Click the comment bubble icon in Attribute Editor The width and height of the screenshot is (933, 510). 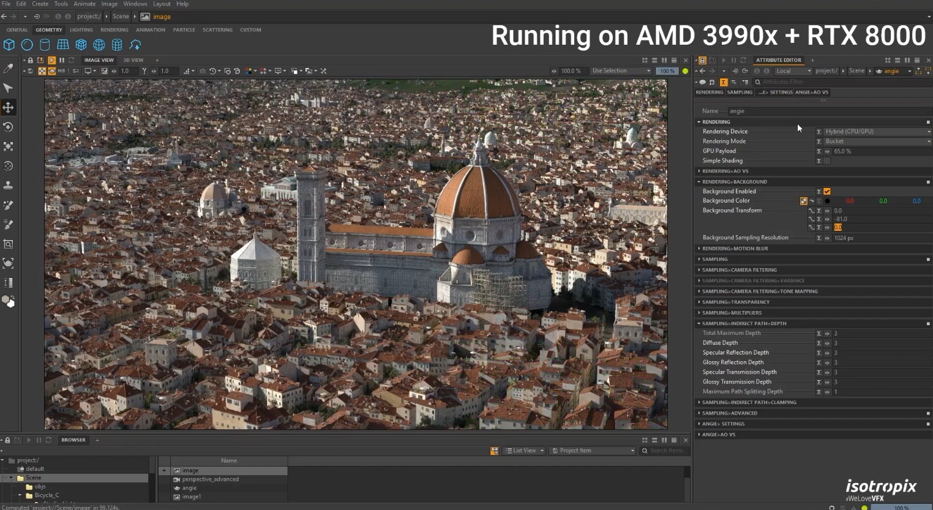click(x=703, y=82)
